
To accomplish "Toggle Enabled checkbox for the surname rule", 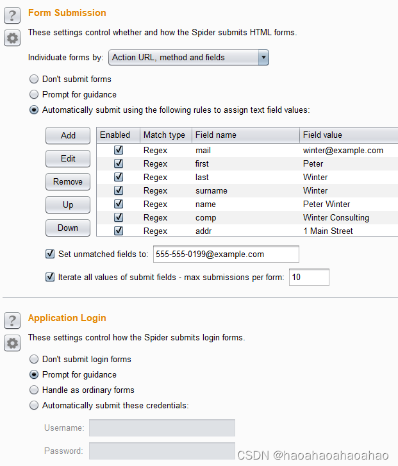I will (119, 190).
